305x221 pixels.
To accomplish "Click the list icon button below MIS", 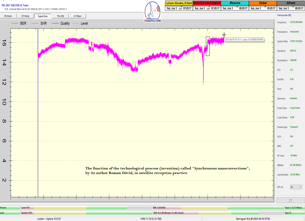I will (x=290, y=200).
